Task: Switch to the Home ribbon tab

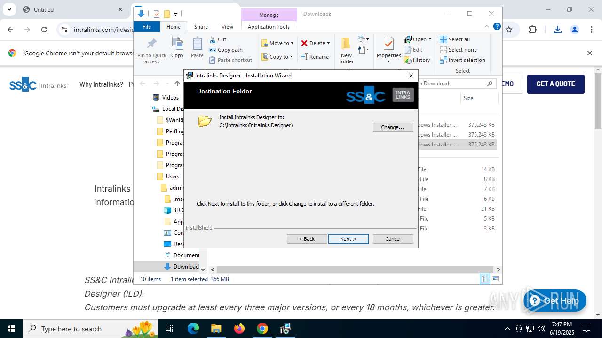Action: pyautogui.click(x=174, y=27)
